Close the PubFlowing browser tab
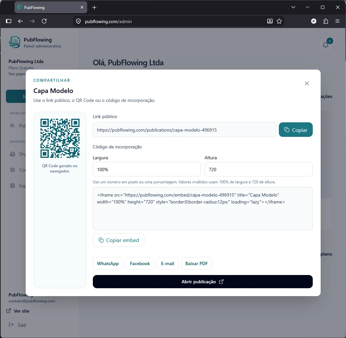Image resolution: width=346 pixels, height=338 pixels. pyautogui.click(x=82, y=7)
